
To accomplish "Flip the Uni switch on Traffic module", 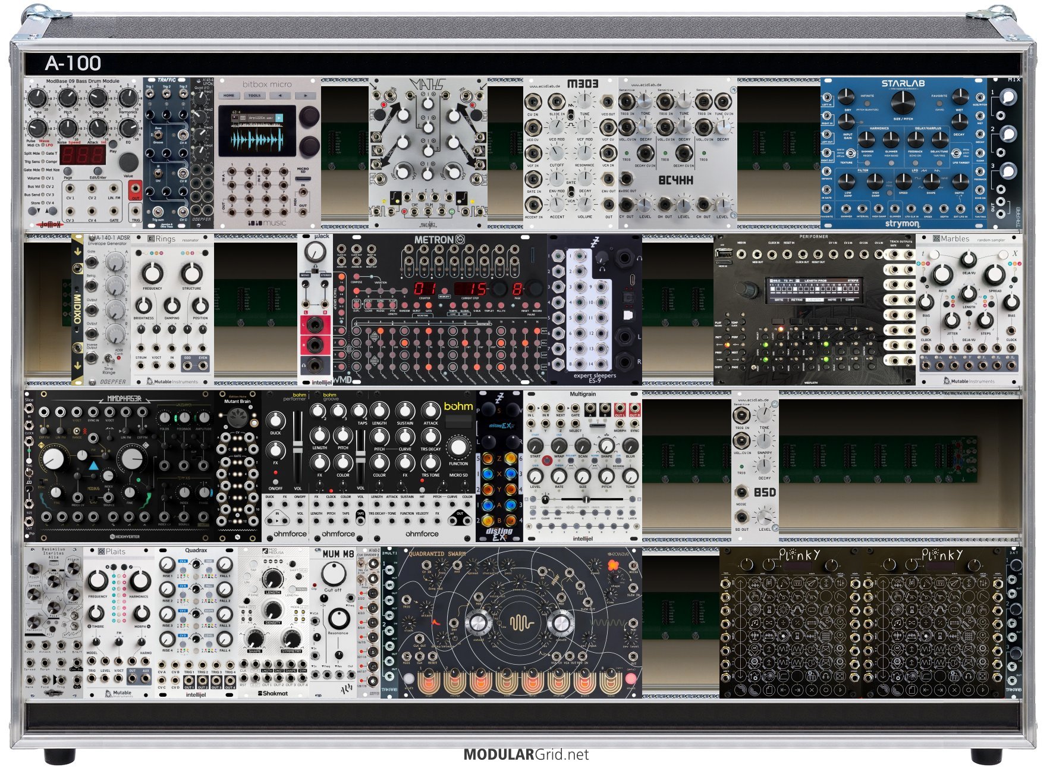I will 158,173.
